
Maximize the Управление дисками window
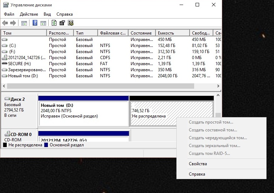197,5
